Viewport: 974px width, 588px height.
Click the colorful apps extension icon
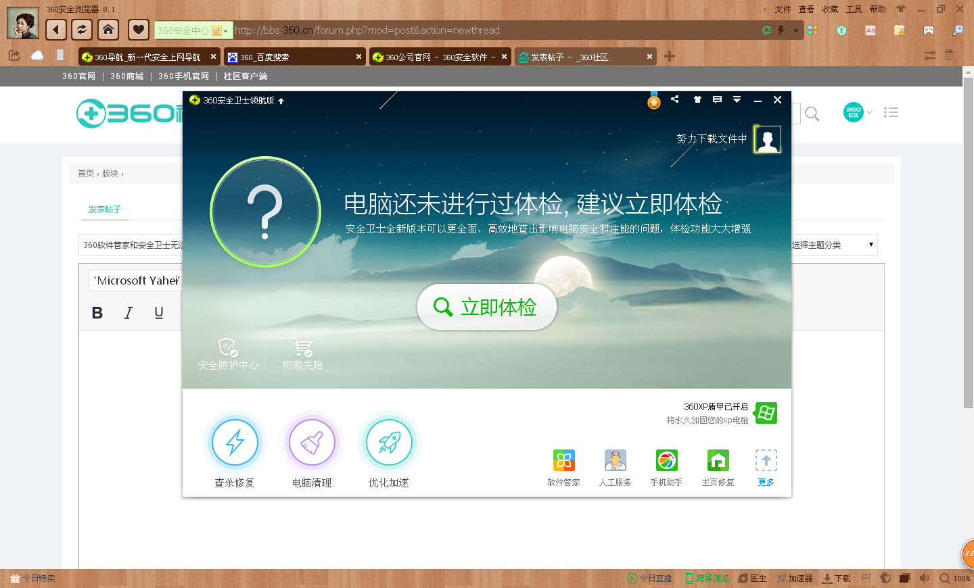(812, 30)
